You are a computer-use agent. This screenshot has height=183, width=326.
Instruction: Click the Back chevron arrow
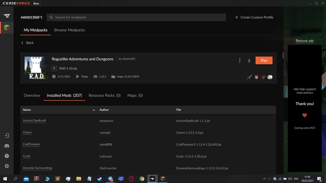click(x=22, y=43)
